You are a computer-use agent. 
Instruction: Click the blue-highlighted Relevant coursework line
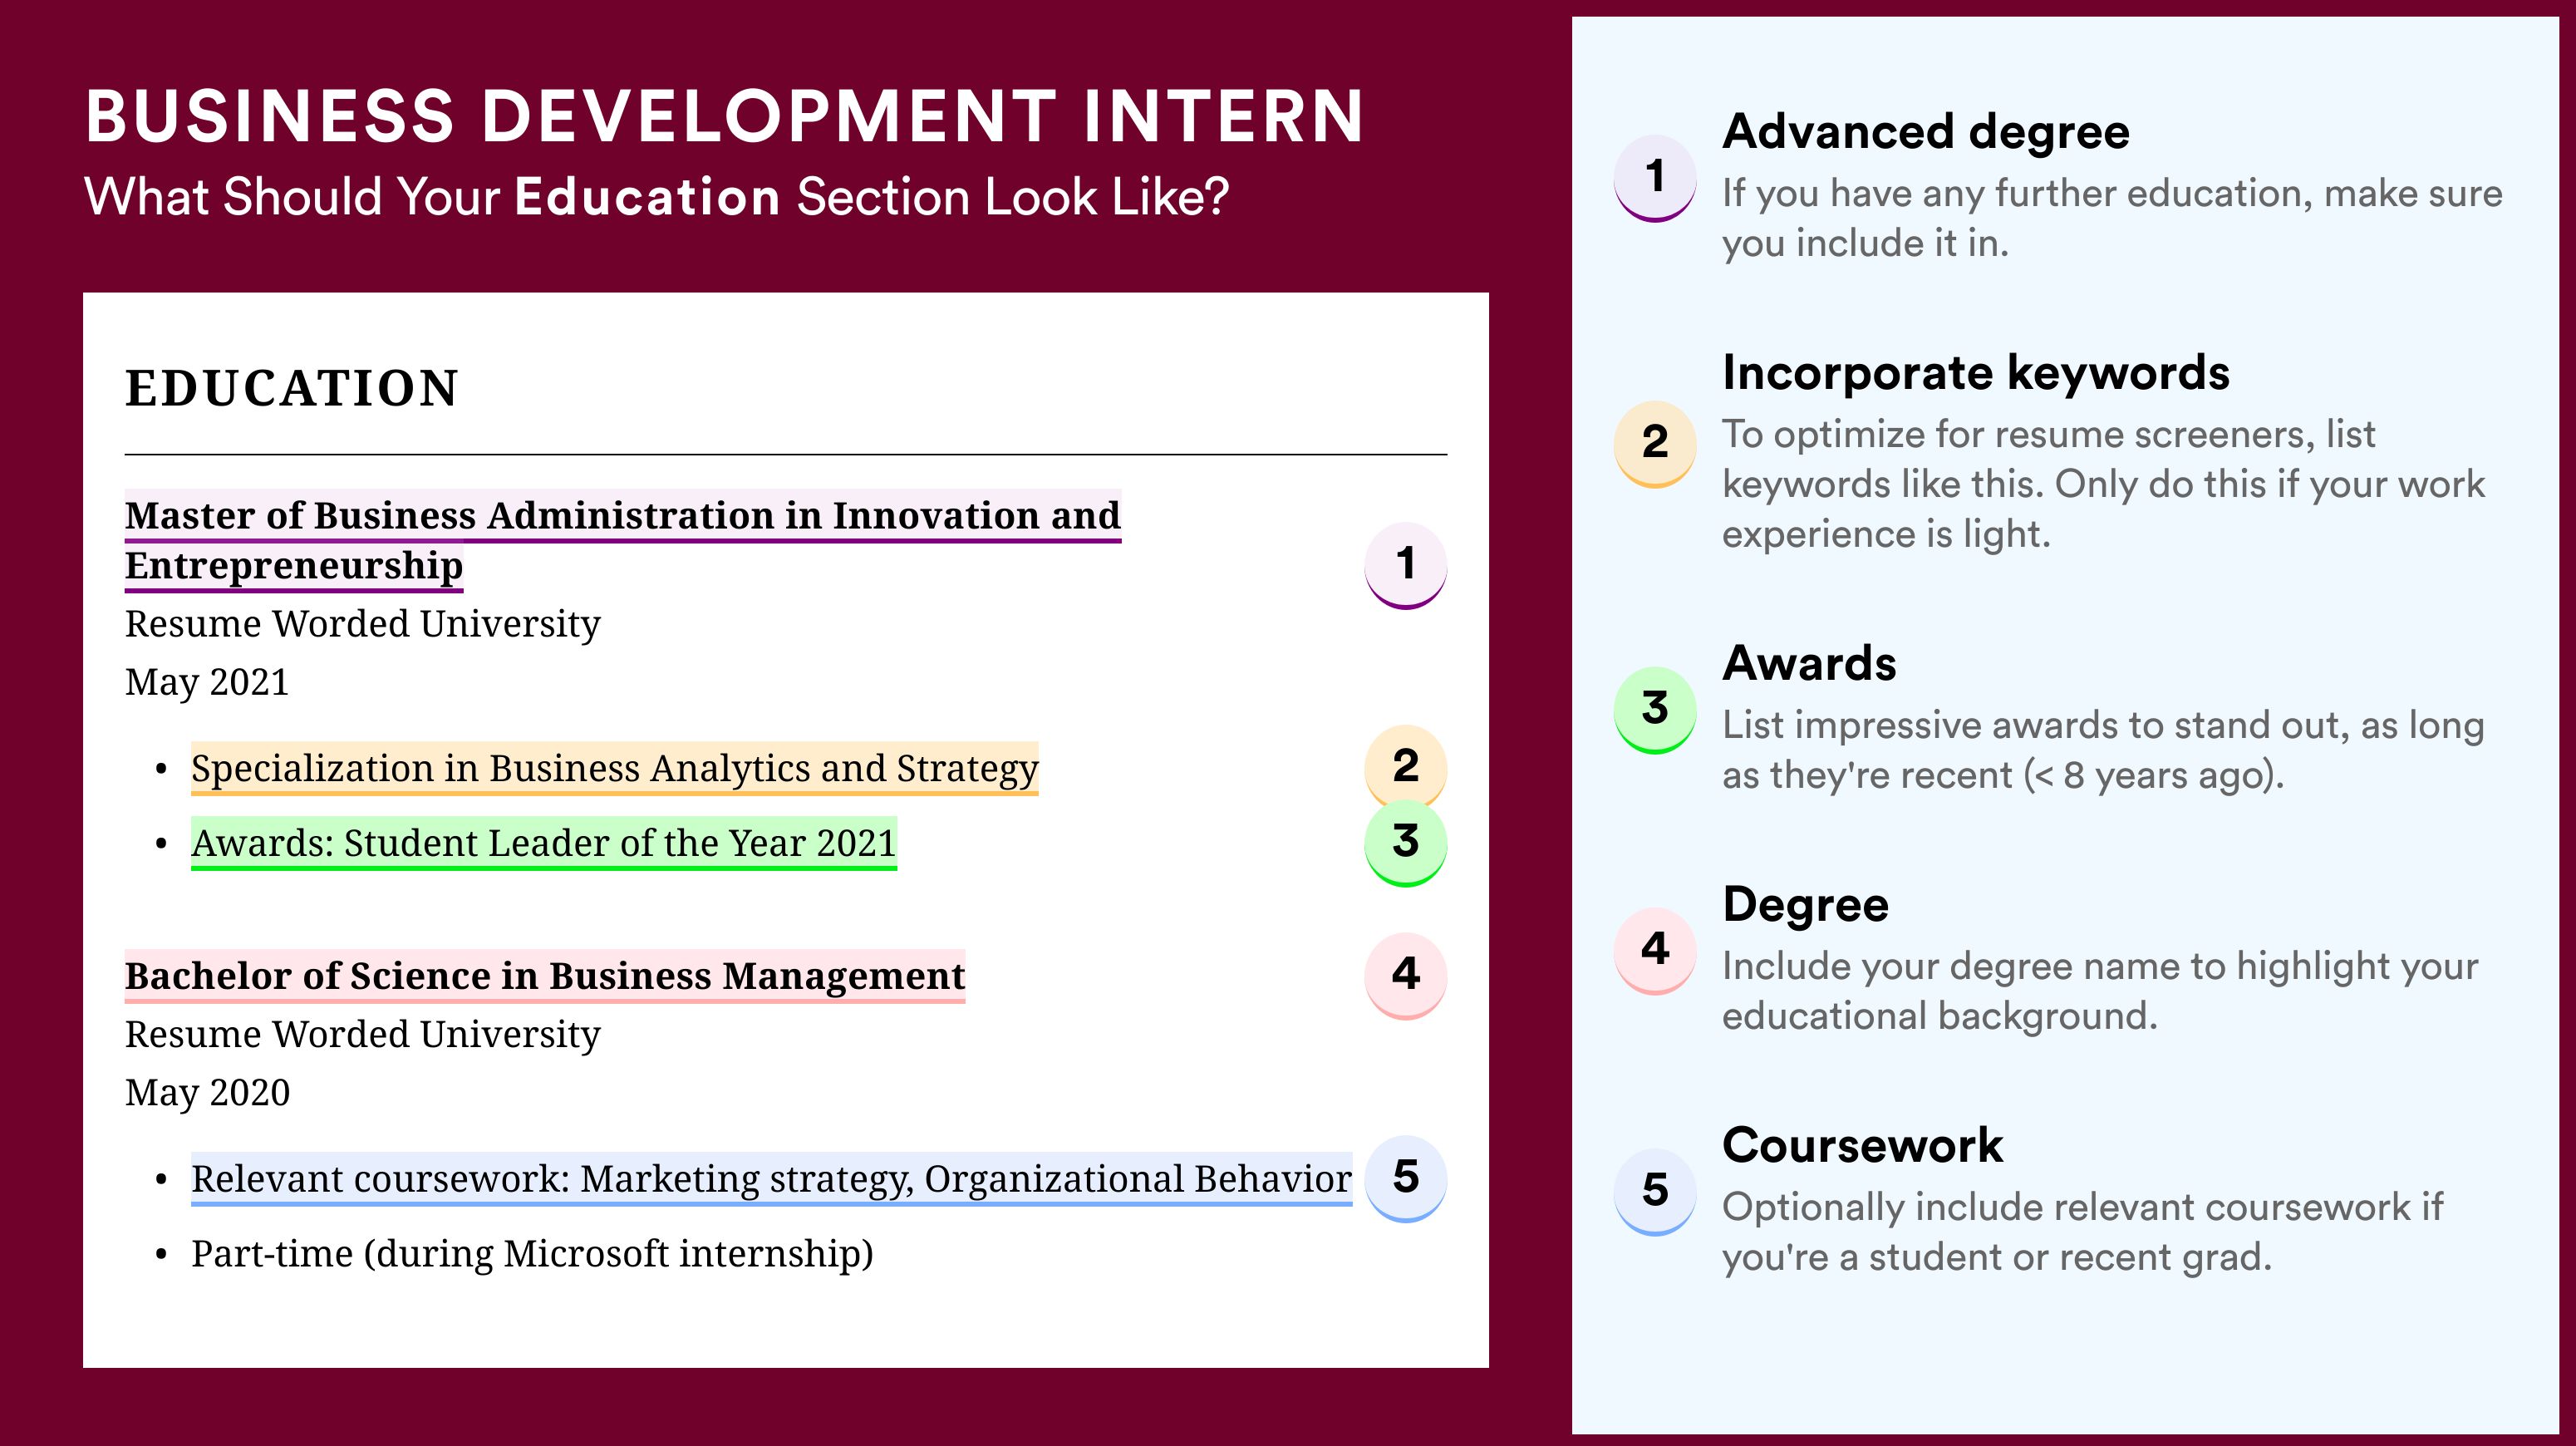coord(771,1179)
